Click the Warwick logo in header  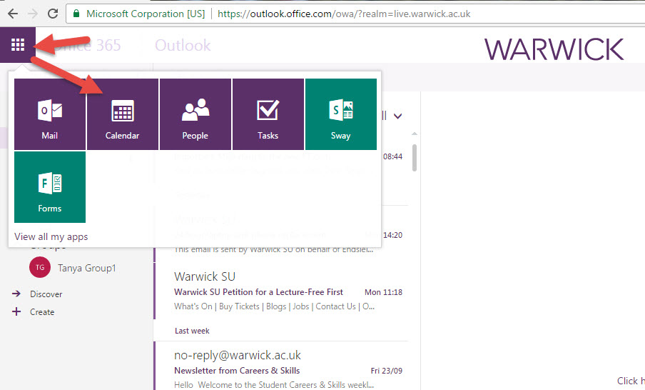click(554, 49)
